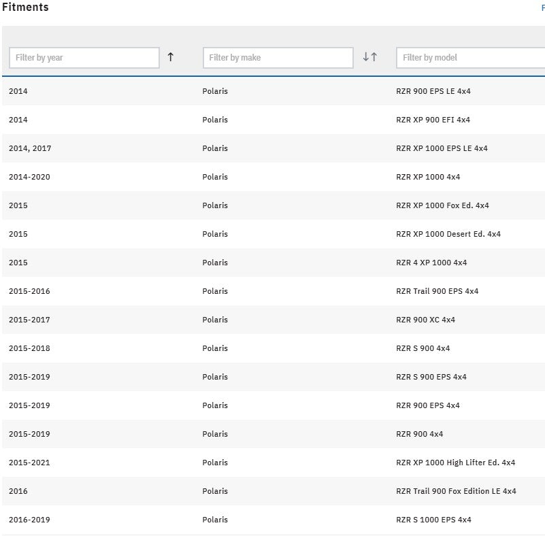This screenshot has width=545, height=536.
Task: Click 2015-2019 in the RZR 900 4x4 row
Action: pos(29,434)
